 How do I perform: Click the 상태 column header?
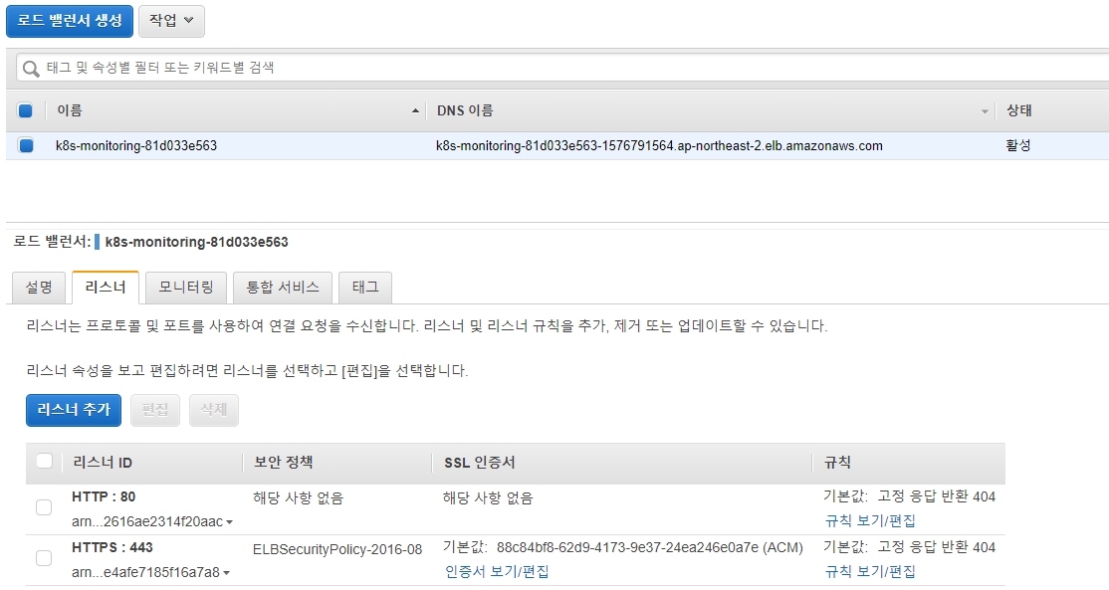pyautogui.click(x=1019, y=110)
